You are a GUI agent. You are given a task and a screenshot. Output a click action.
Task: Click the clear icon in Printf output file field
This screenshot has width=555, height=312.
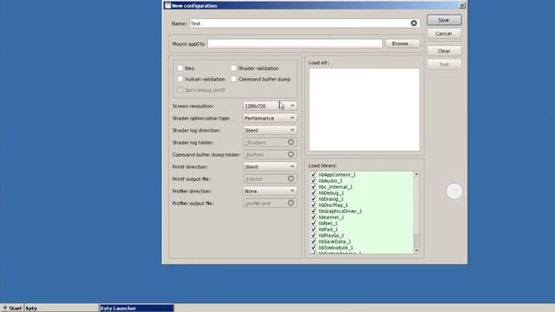coord(291,179)
